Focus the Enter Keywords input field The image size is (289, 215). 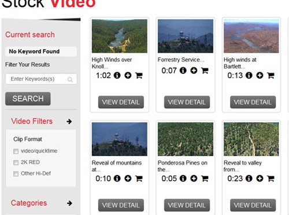41,79
